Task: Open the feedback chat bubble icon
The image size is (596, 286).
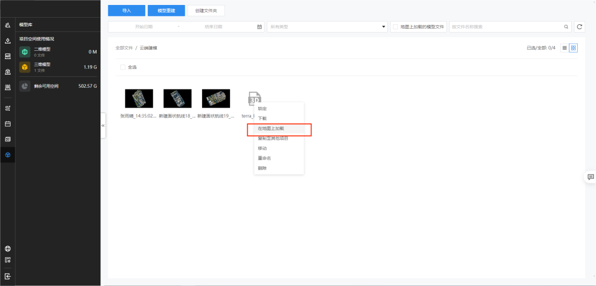Action: coord(590,177)
